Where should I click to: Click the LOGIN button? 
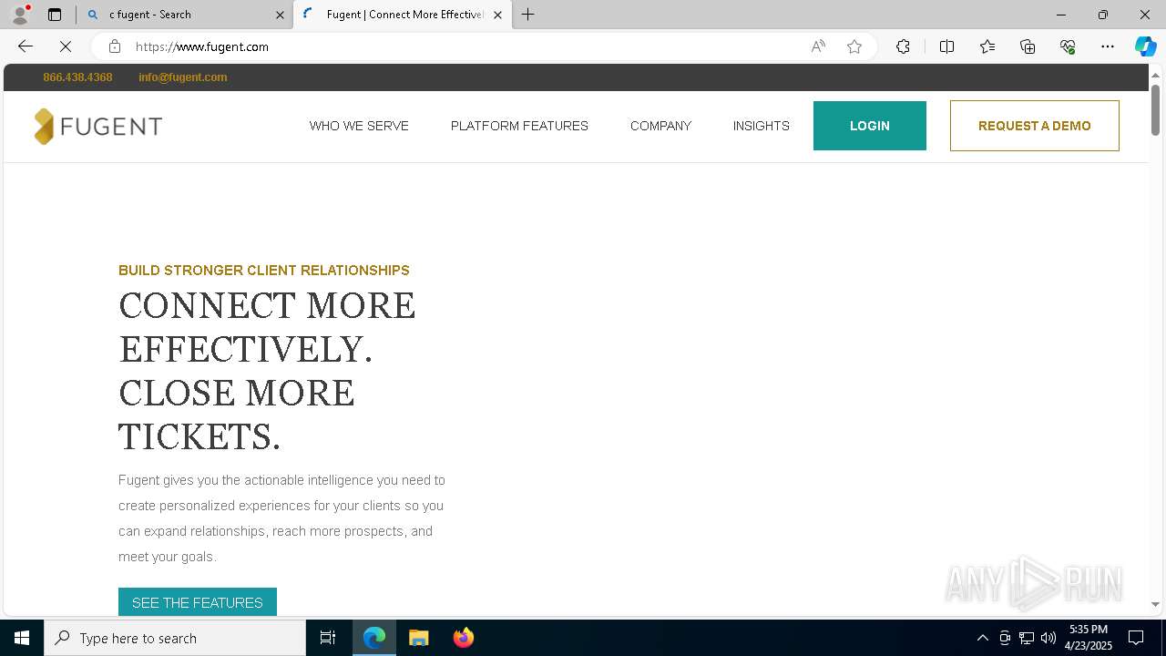click(x=870, y=126)
